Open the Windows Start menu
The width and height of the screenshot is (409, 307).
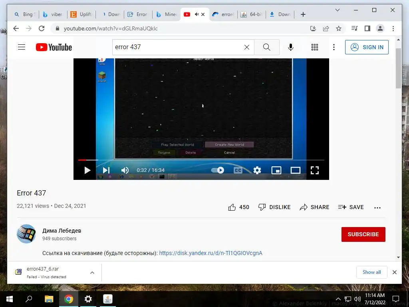coord(10,299)
